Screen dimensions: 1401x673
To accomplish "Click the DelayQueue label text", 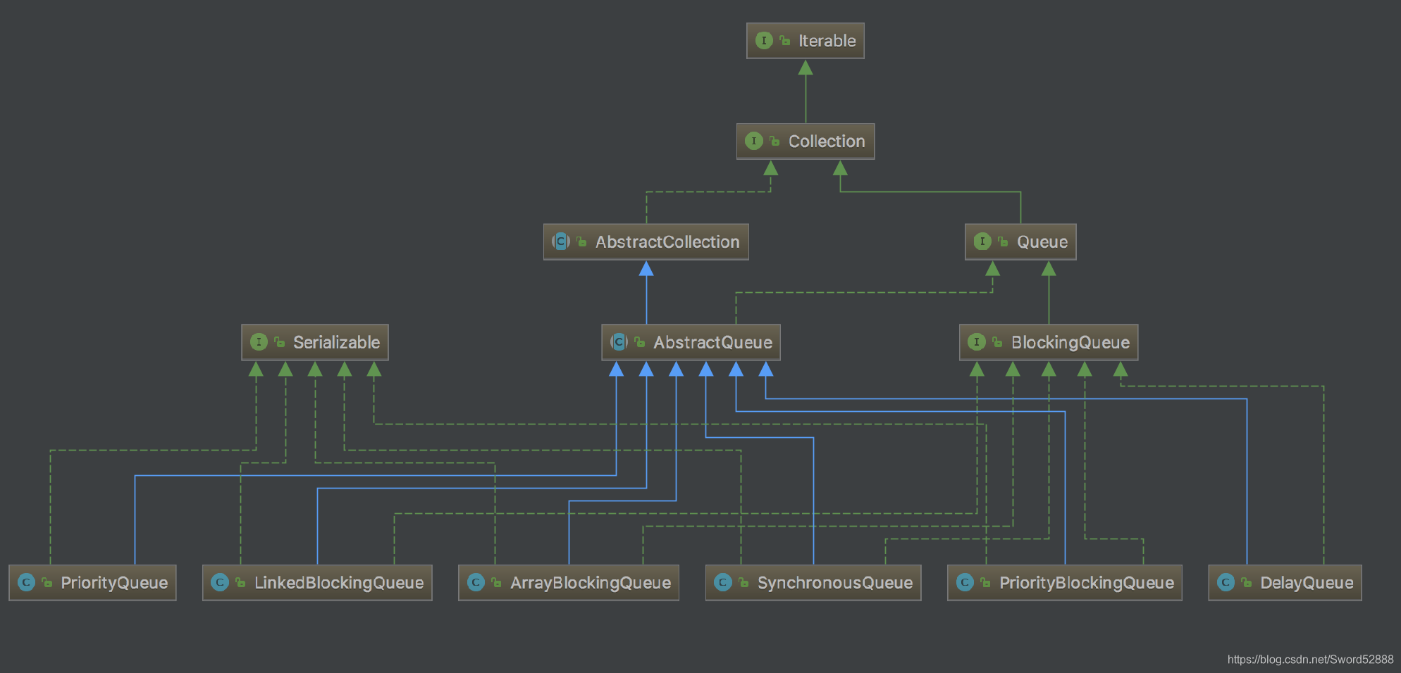I will pyautogui.click(x=1307, y=583).
